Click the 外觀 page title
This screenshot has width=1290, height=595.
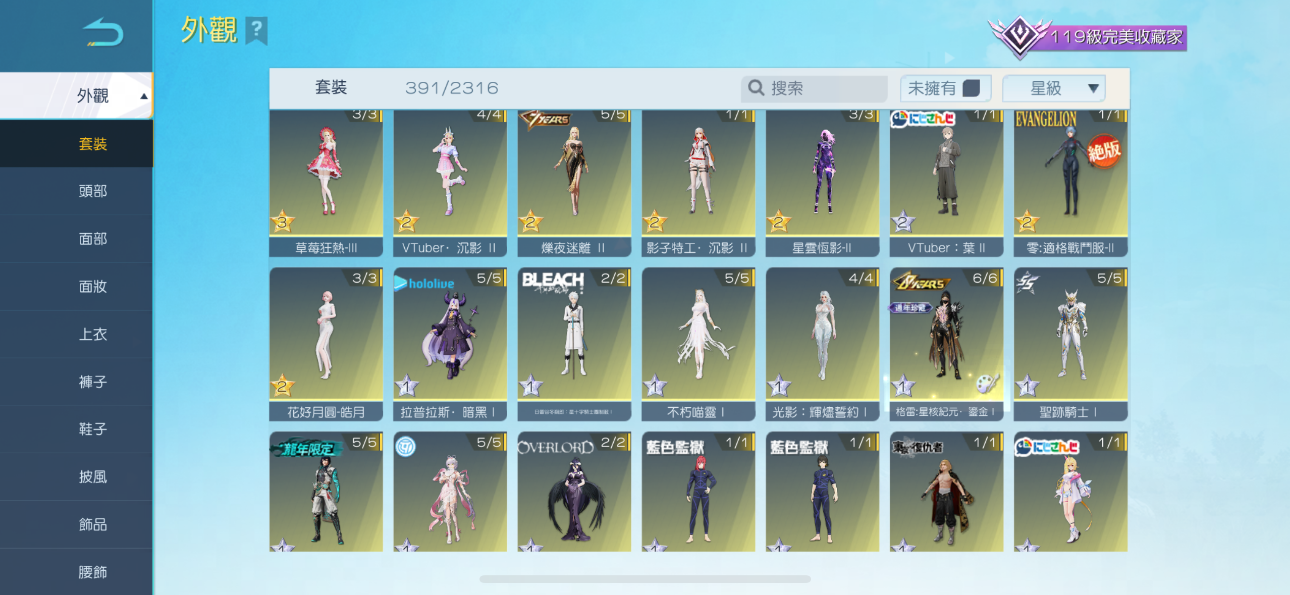(x=209, y=30)
